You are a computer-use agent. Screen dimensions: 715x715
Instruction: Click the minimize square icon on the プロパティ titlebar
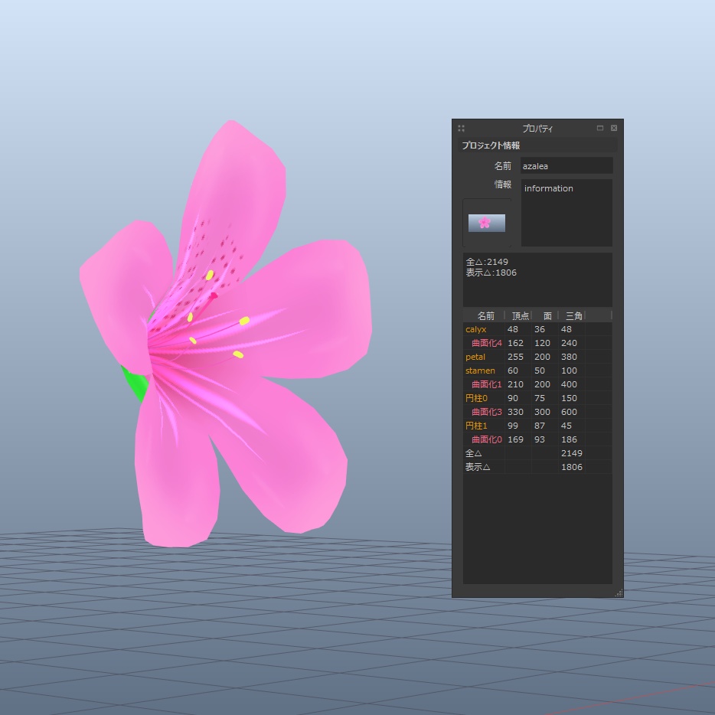(600, 128)
